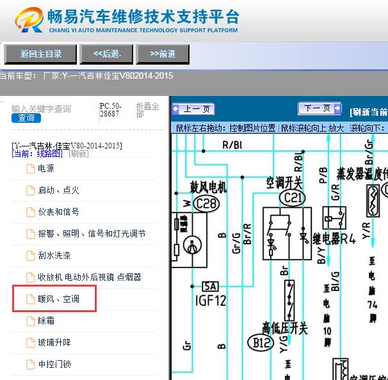Focus the keyword search input 输入关键字查询
The width and height of the screenshot is (388, 380).
pos(42,109)
